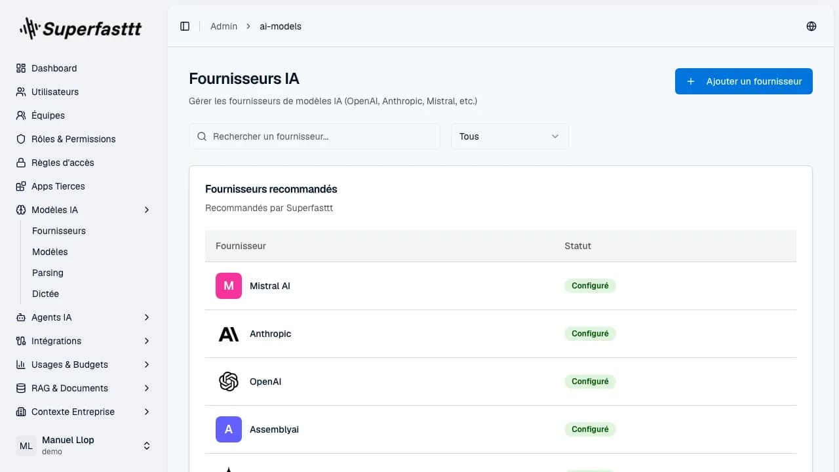This screenshot has height=472, width=839.
Task: Open the language globe icon
Action: coord(811,26)
